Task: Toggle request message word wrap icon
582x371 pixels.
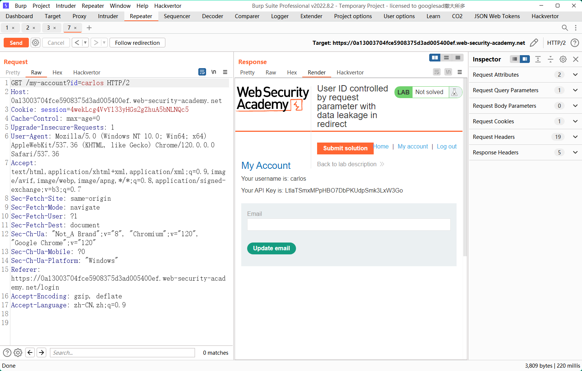Action: pos(202,72)
